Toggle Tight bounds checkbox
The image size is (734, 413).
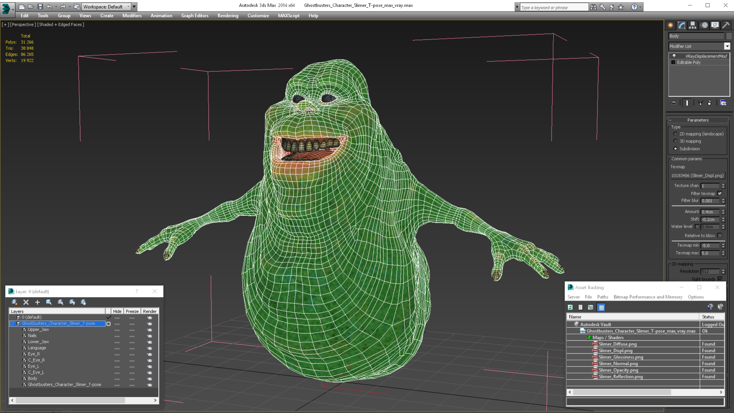(x=720, y=279)
